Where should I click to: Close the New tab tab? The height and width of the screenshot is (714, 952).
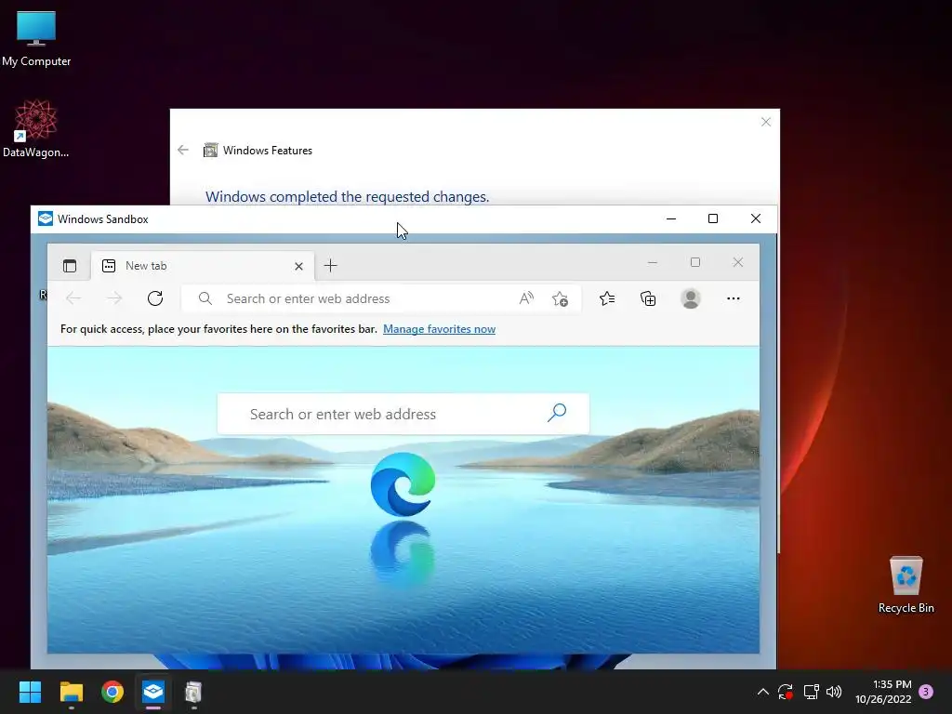point(298,266)
